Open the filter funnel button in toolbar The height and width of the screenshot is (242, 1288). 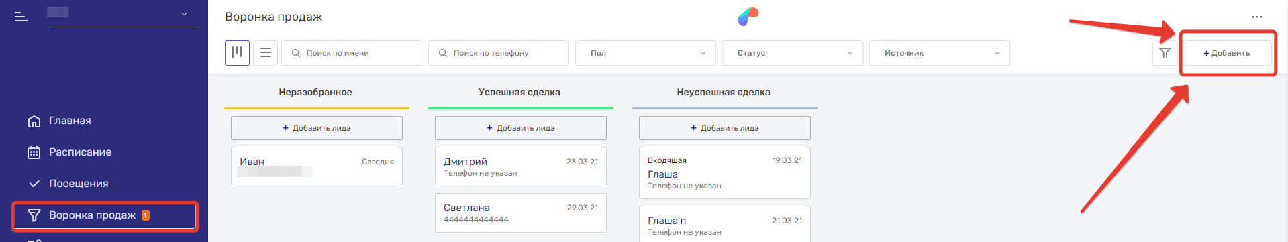coord(1165,53)
